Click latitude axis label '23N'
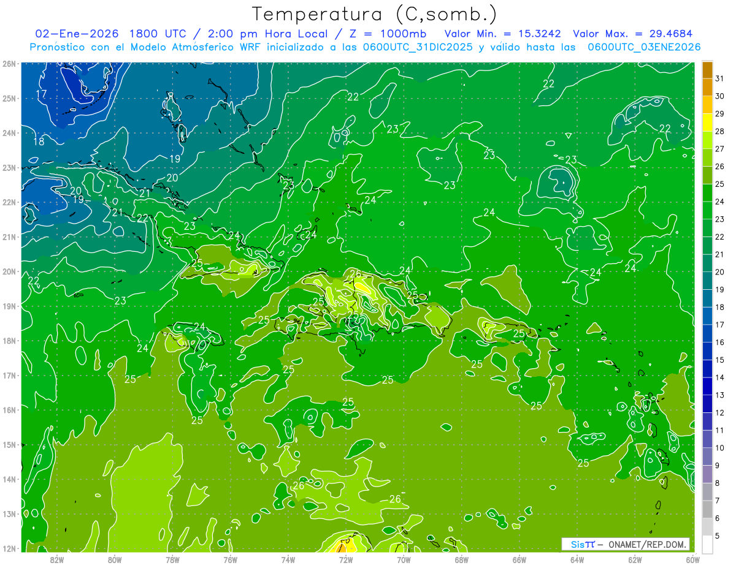Viewport: 736px width, 568px height. [9, 168]
